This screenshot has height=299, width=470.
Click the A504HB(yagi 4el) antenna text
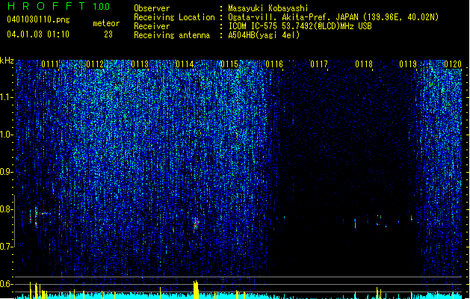tap(264, 35)
